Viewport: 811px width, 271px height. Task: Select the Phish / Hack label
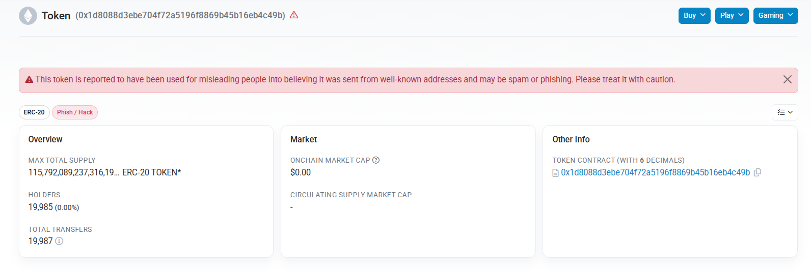(75, 112)
